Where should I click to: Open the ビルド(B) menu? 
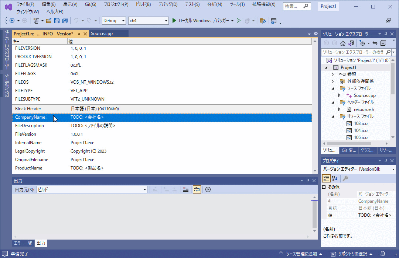point(143,4)
